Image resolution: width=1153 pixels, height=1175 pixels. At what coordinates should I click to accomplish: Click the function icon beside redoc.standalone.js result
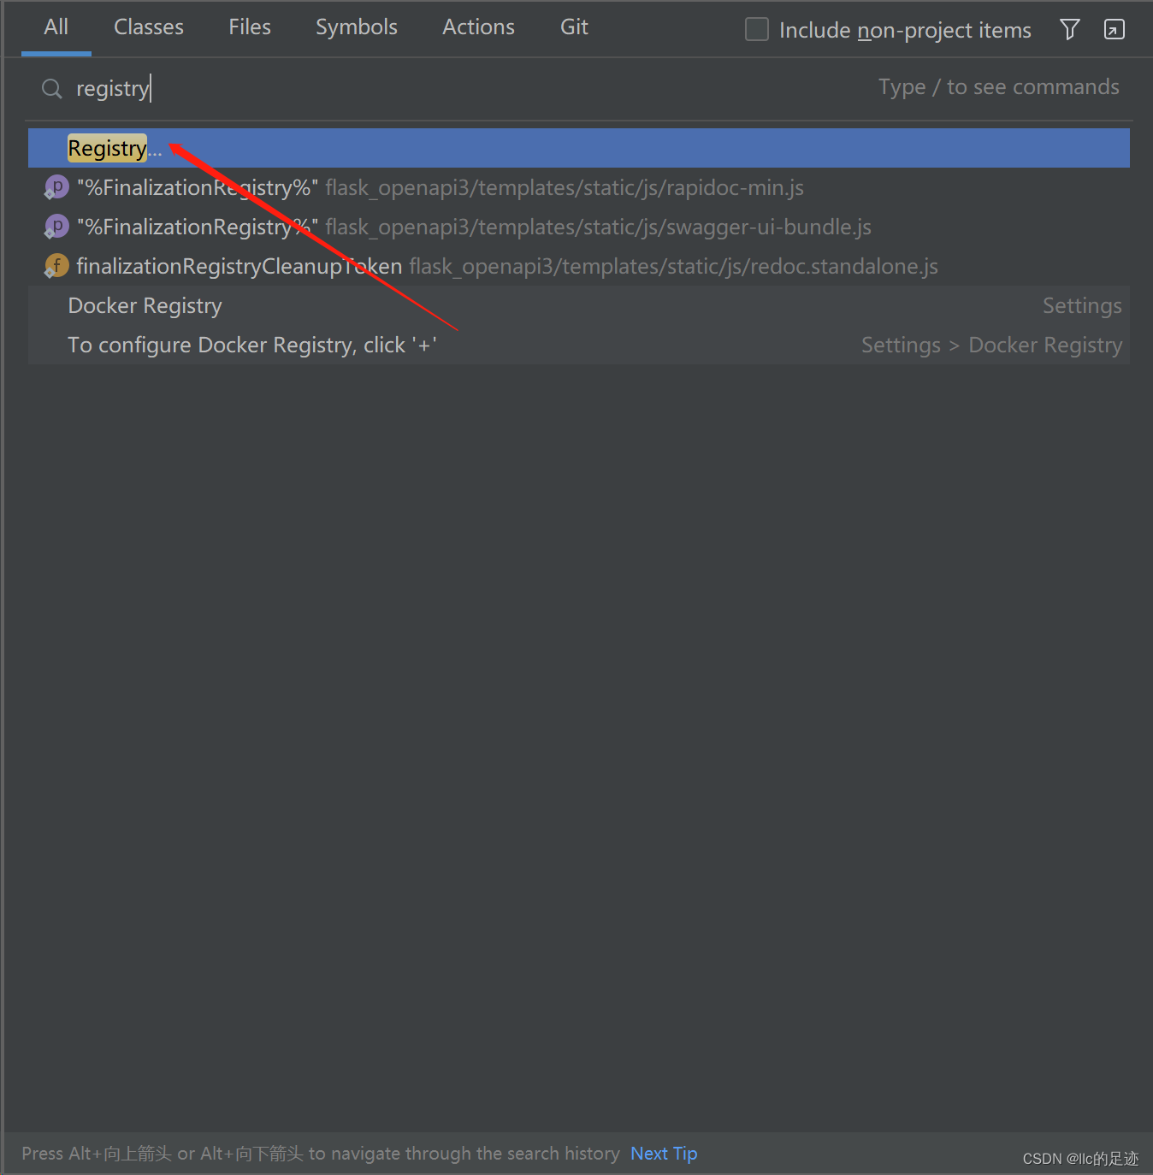[56, 265]
